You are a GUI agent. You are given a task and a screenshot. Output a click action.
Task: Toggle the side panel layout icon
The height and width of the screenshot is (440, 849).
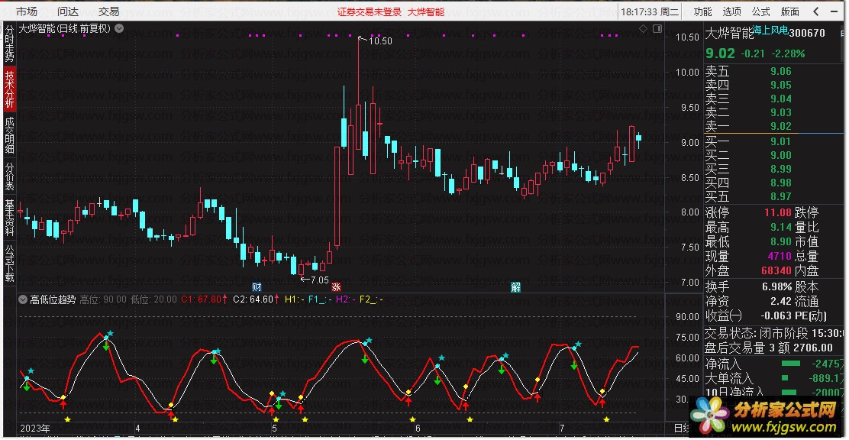657,29
